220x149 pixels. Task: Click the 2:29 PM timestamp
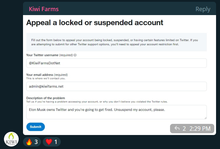(200, 129)
